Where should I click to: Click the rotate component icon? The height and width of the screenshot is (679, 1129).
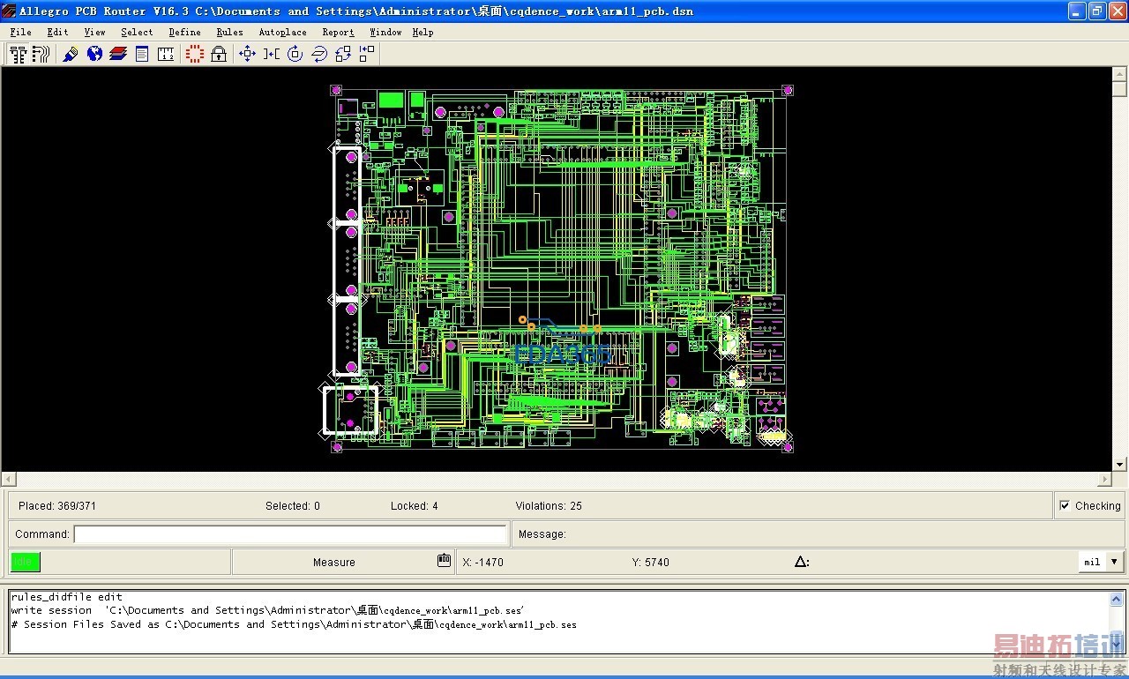tap(295, 55)
